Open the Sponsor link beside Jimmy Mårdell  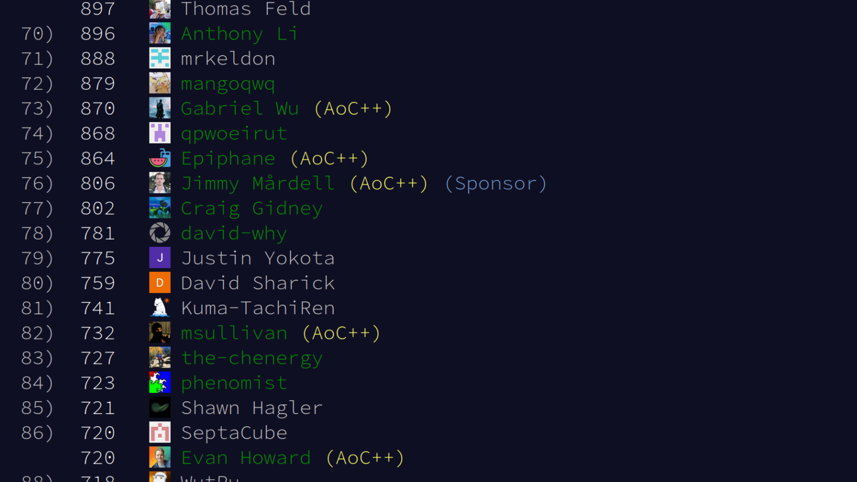[495, 183]
